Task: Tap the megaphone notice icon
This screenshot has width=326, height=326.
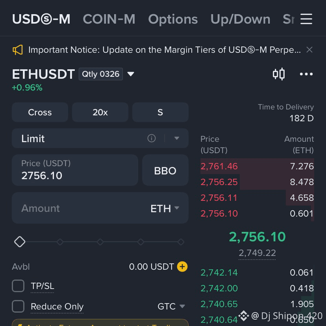Action: click(x=18, y=50)
